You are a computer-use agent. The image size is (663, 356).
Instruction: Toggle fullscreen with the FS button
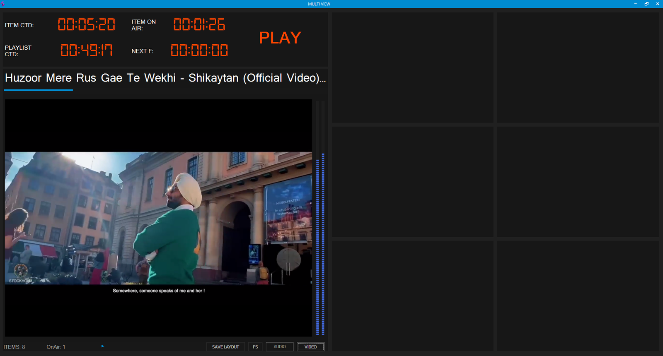255,347
